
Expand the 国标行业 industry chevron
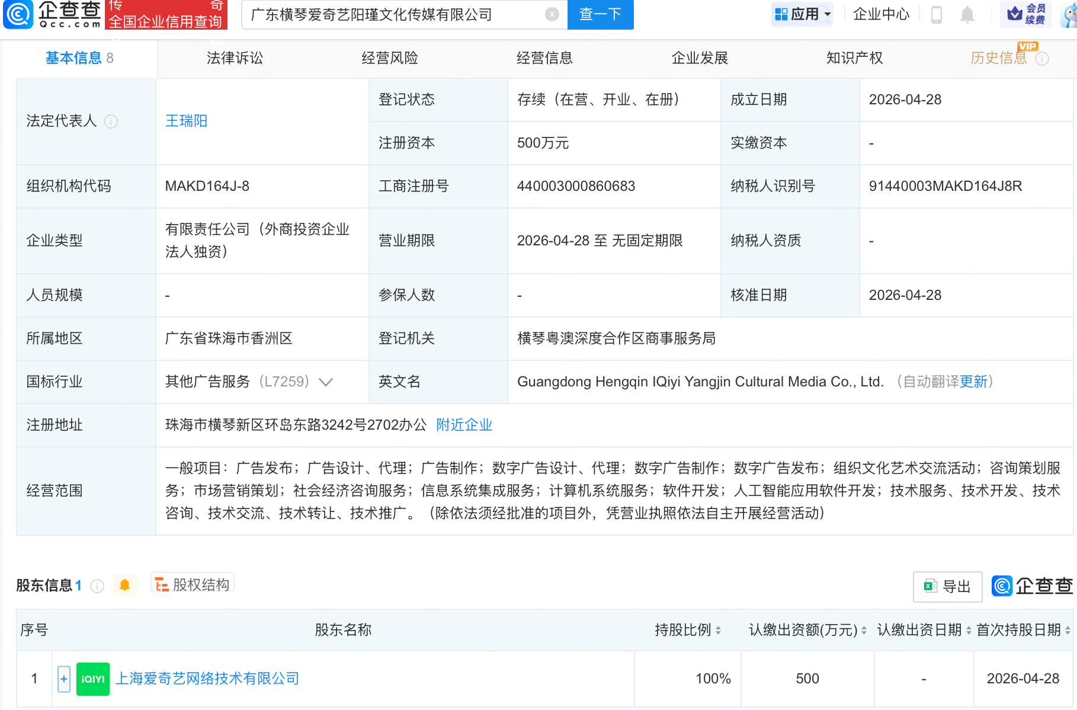pyautogui.click(x=326, y=382)
